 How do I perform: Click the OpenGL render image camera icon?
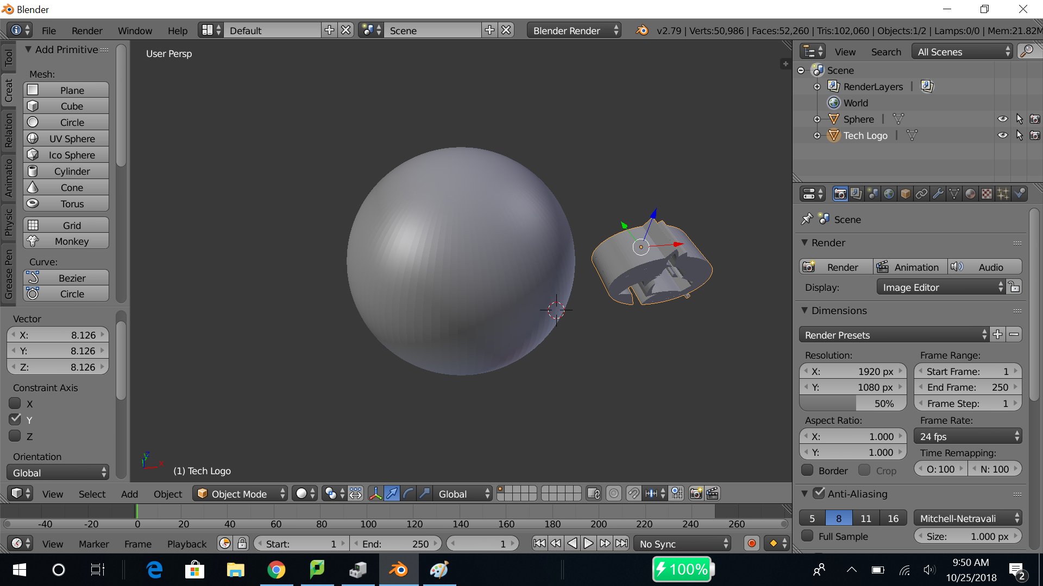tap(695, 493)
